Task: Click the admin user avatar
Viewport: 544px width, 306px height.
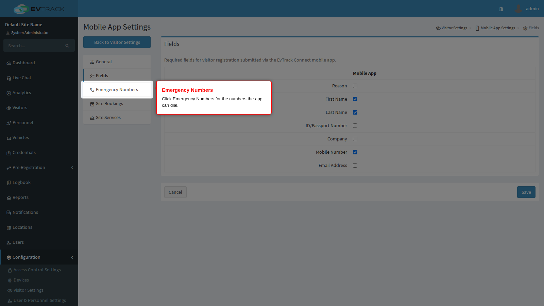Action: coord(518,9)
